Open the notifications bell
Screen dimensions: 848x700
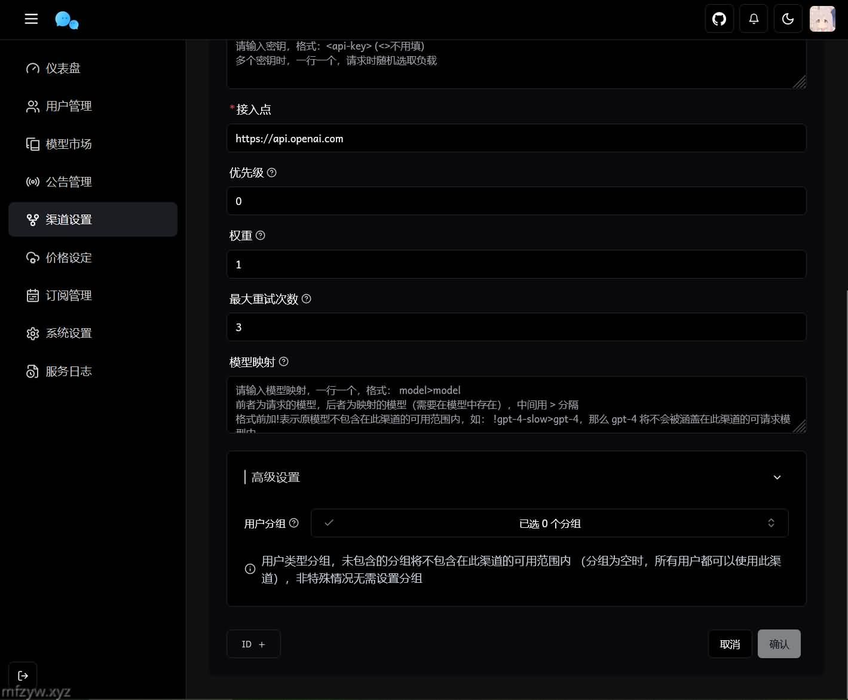click(754, 19)
